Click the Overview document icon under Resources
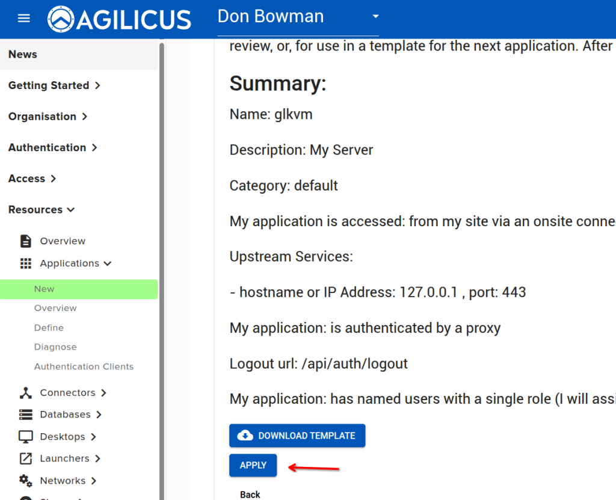616x500 pixels. coord(26,241)
